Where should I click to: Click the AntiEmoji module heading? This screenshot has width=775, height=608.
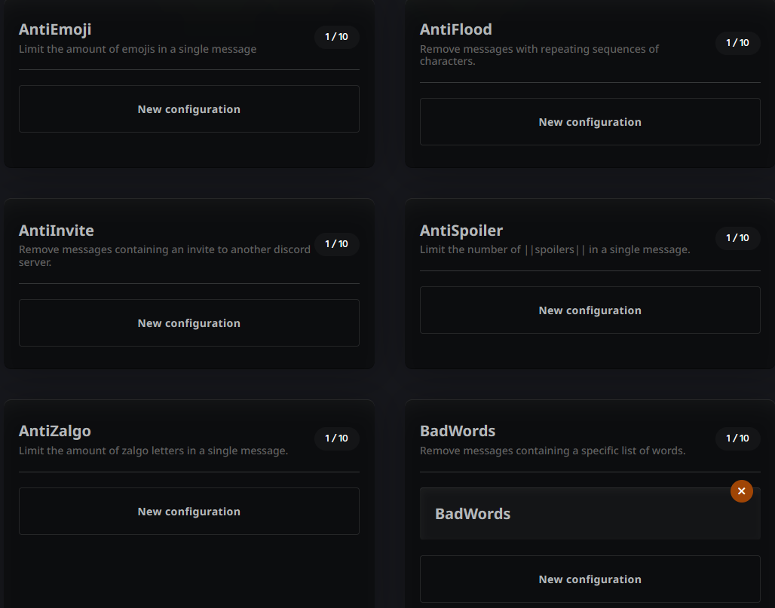click(x=55, y=29)
